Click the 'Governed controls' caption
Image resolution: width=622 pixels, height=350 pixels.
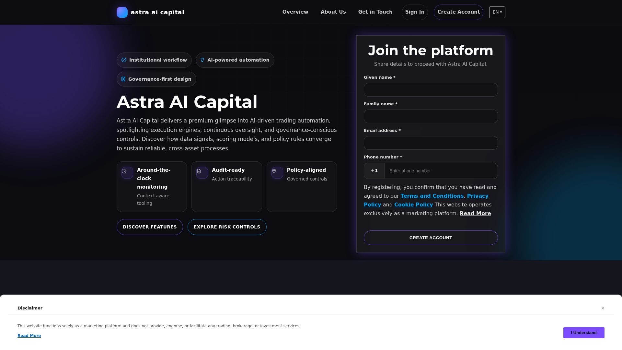tap(307, 179)
